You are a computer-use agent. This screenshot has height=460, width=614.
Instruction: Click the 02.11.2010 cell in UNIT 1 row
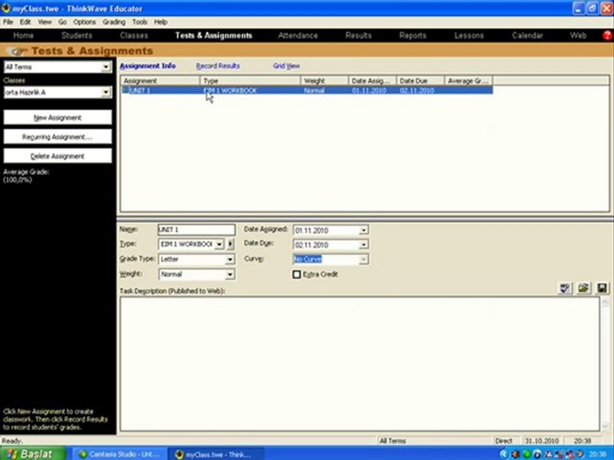[417, 90]
